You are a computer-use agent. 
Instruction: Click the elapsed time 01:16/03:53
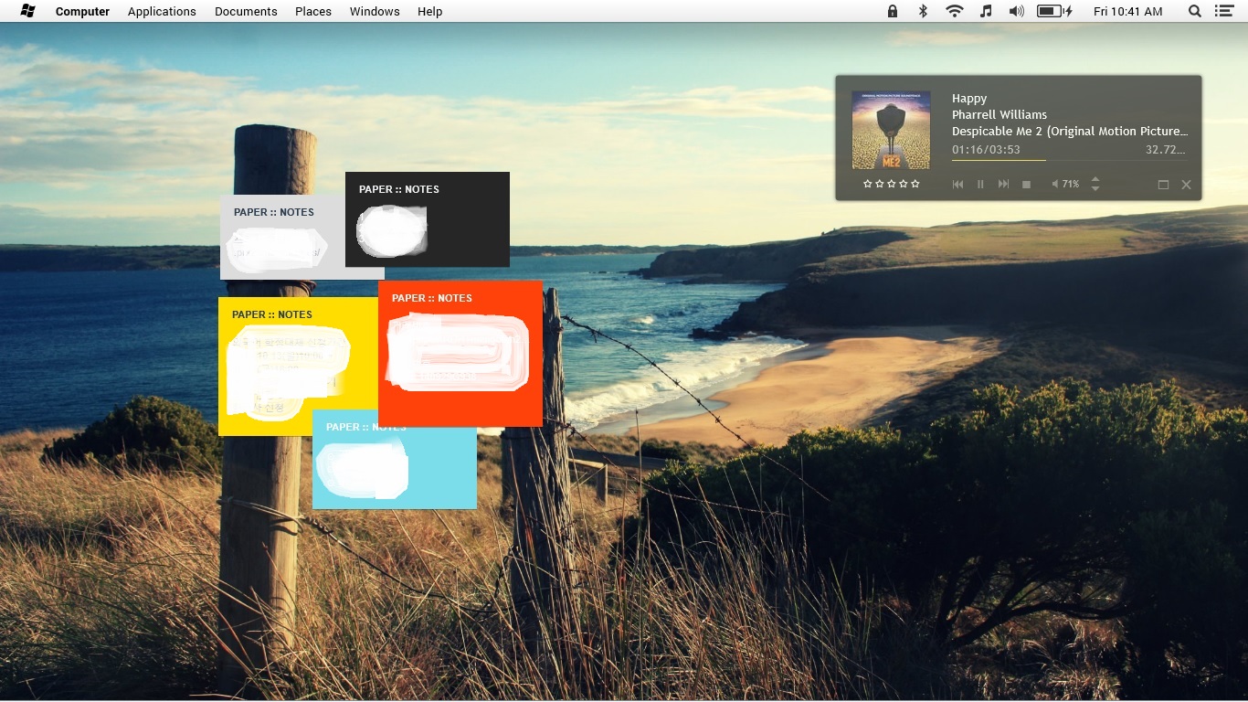pos(986,150)
